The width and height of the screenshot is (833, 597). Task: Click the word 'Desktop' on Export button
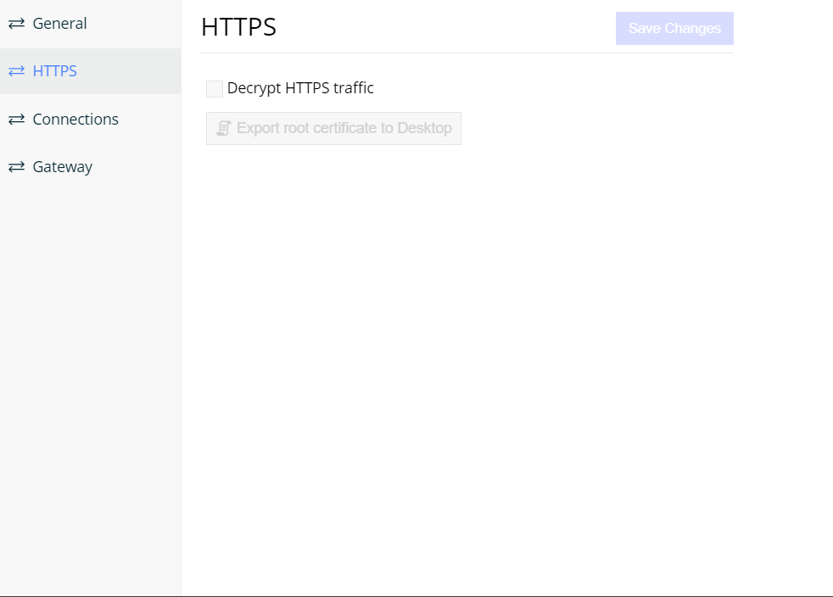424,128
